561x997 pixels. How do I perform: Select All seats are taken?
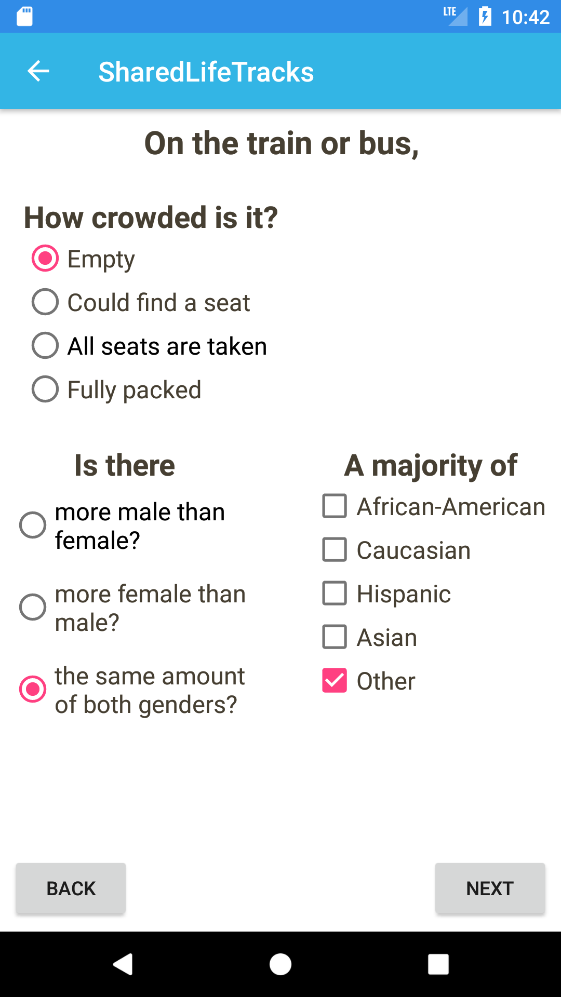pos(45,346)
